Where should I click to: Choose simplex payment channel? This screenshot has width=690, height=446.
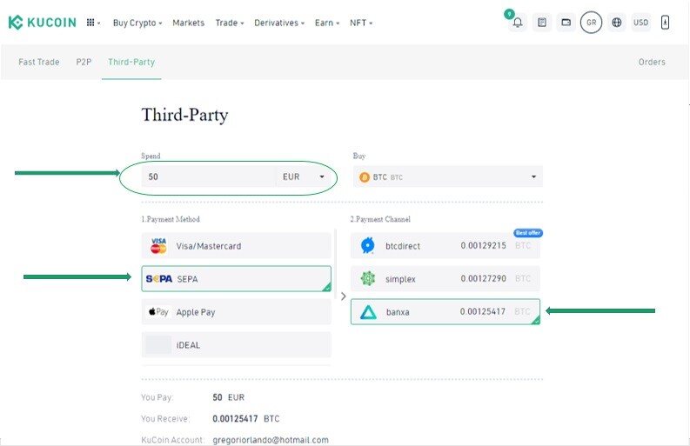(445, 278)
